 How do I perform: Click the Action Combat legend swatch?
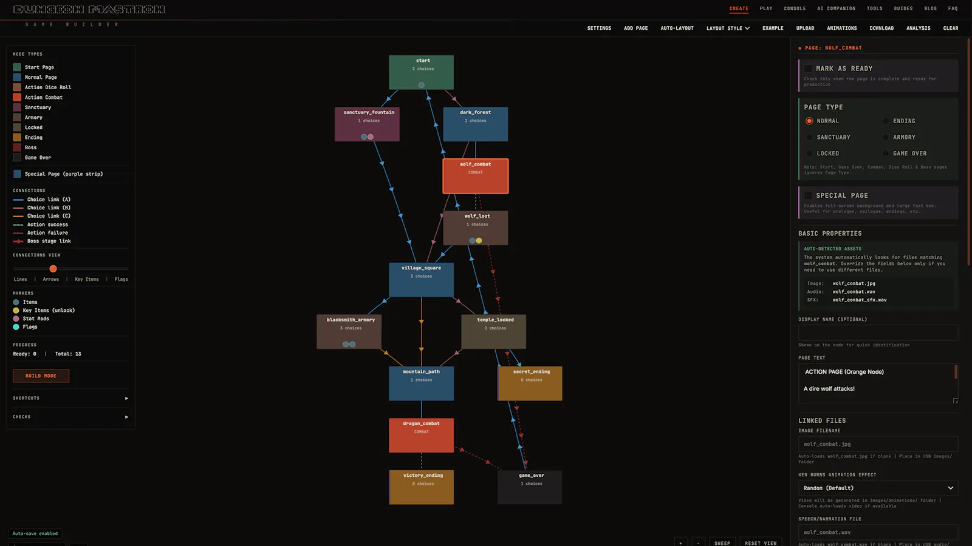pos(17,97)
